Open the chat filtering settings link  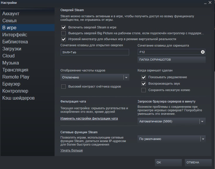point(89,119)
